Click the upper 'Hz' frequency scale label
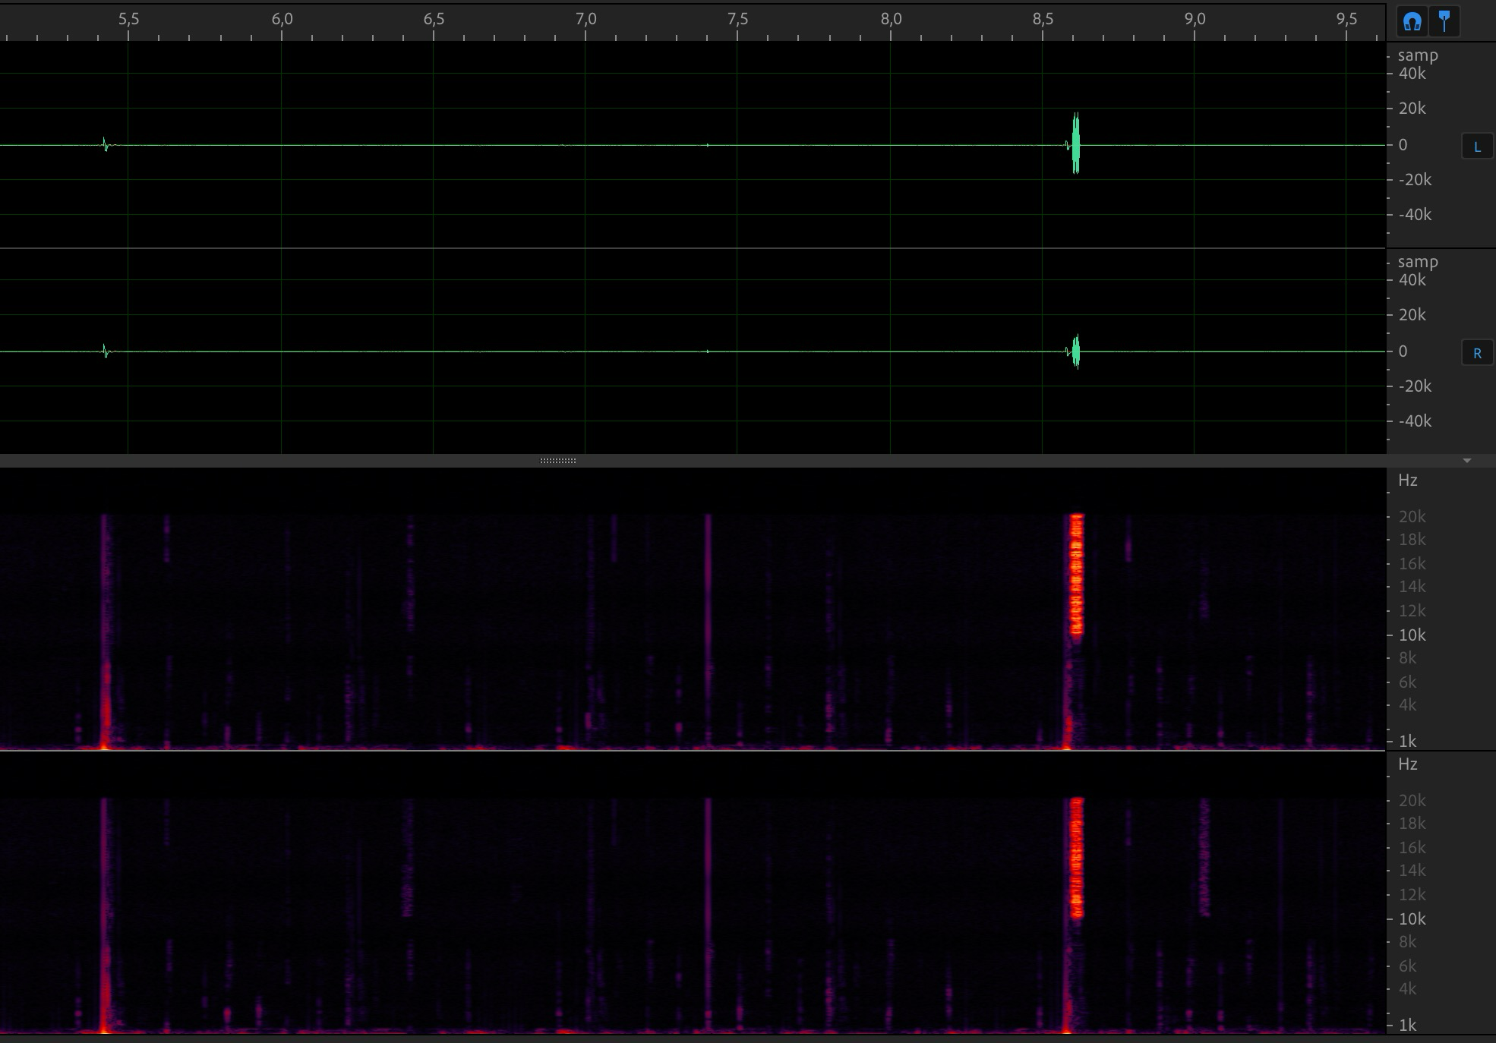The image size is (1496, 1043). (1407, 481)
